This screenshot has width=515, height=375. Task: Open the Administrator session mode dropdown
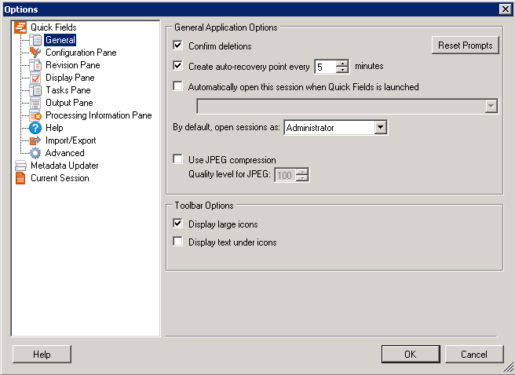point(380,127)
